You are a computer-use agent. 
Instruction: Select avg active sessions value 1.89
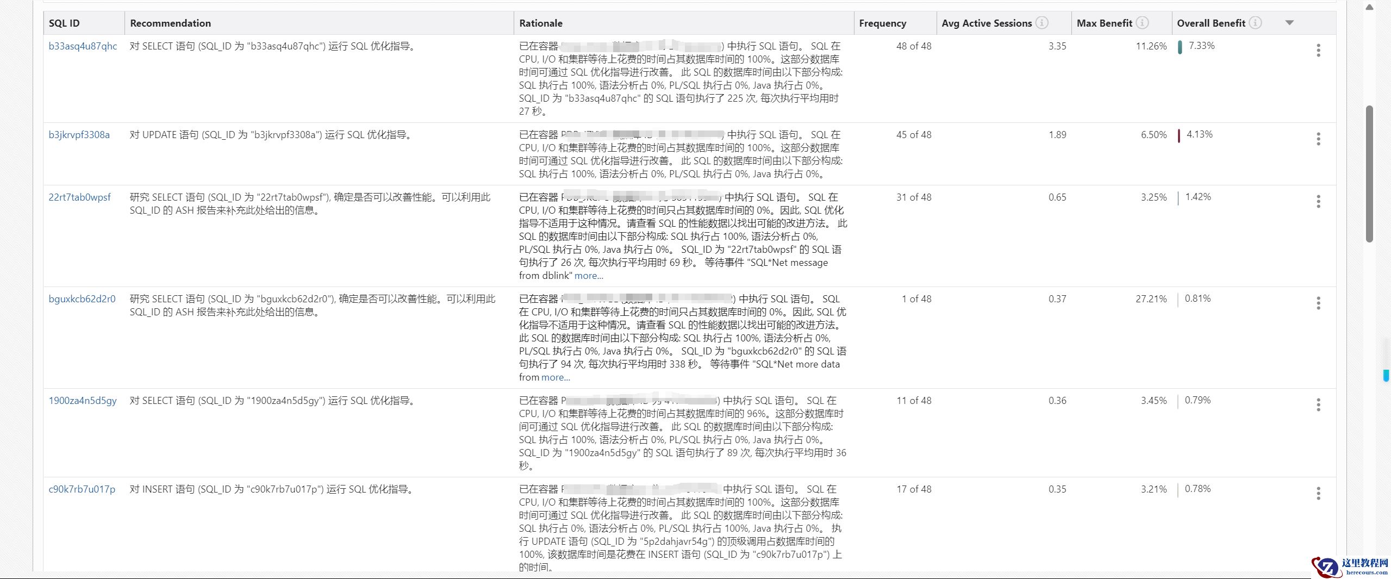coord(1057,135)
